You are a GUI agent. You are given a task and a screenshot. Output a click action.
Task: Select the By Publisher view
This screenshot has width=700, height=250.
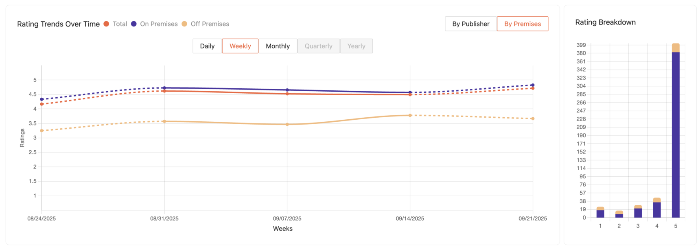click(470, 24)
